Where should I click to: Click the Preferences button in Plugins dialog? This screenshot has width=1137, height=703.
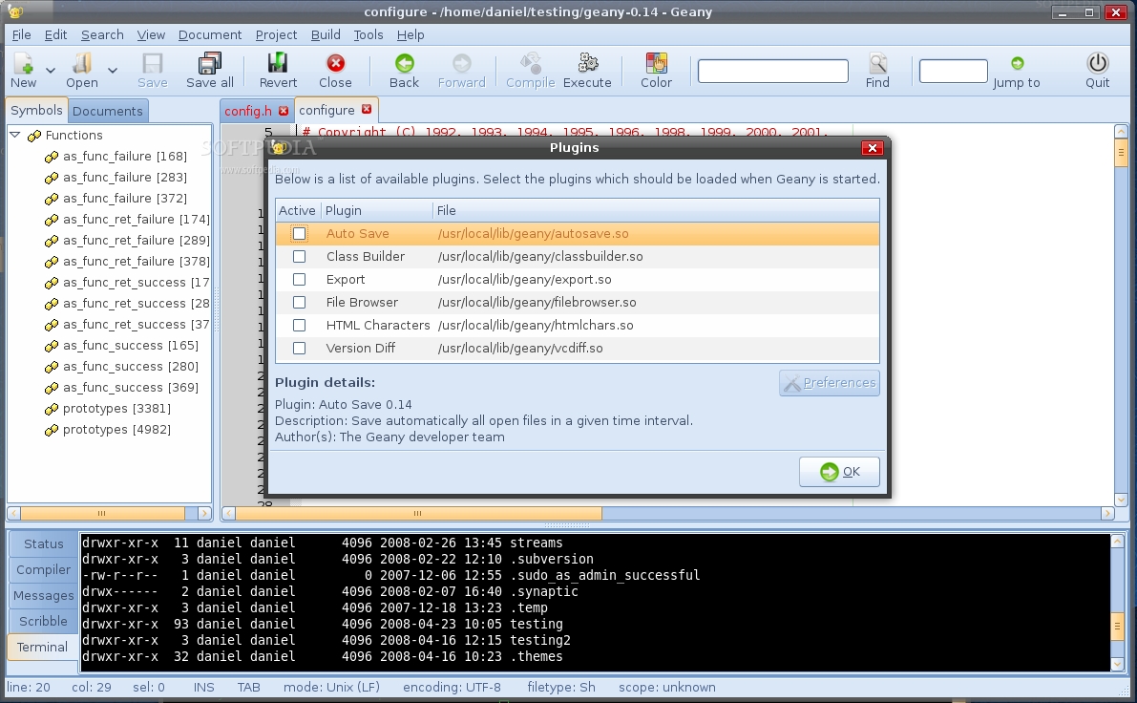pyautogui.click(x=830, y=383)
